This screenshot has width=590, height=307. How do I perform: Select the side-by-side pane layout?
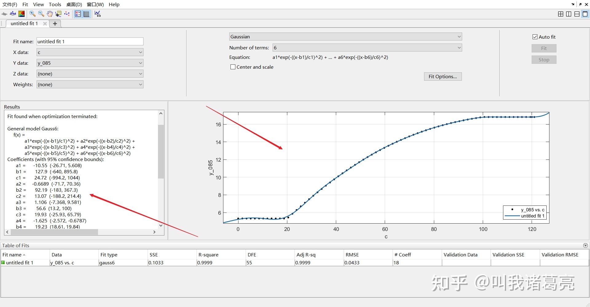pyautogui.click(x=569, y=14)
